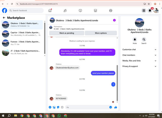This screenshot has width=162, height=118.
Task: Click Mark as pending button
Action: point(67,33)
